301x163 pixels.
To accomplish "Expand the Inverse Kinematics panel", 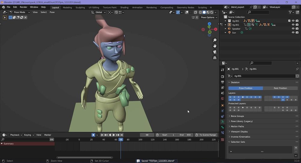I will tap(240, 137).
